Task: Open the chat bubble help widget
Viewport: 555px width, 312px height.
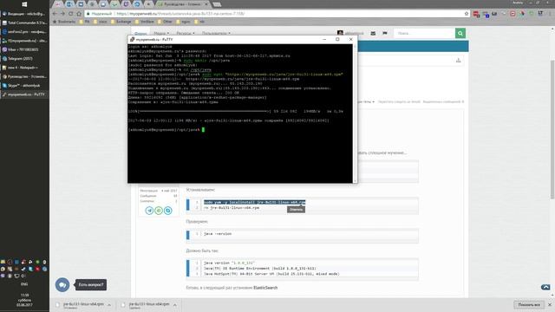Action: [x=62, y=285]
